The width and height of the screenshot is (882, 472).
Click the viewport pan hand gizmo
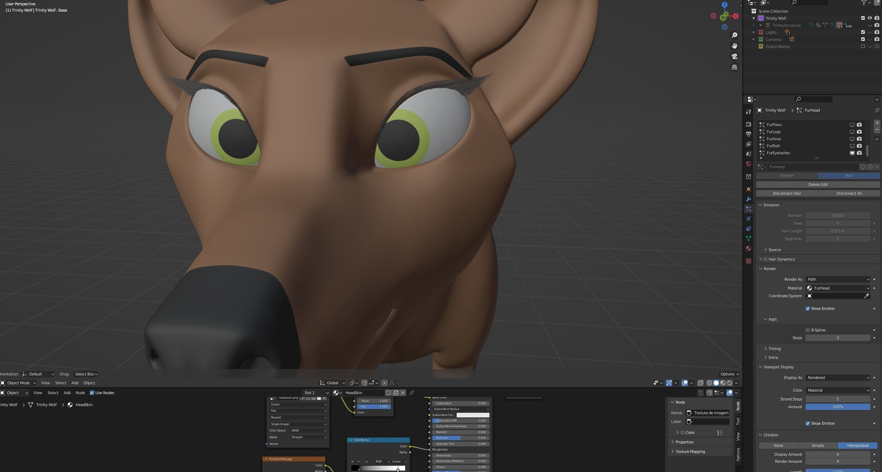(x=734, y=46)
